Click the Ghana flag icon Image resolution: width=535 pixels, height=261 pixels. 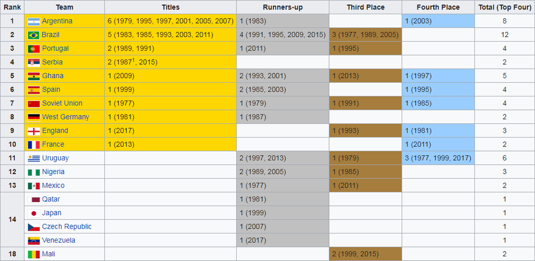point(34,76)
